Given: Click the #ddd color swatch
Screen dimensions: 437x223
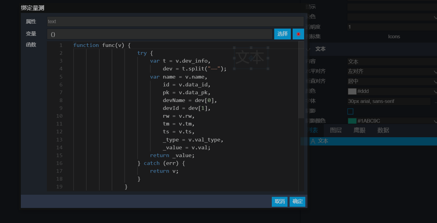Looking at the screenshot, I should tap(352, 91).
